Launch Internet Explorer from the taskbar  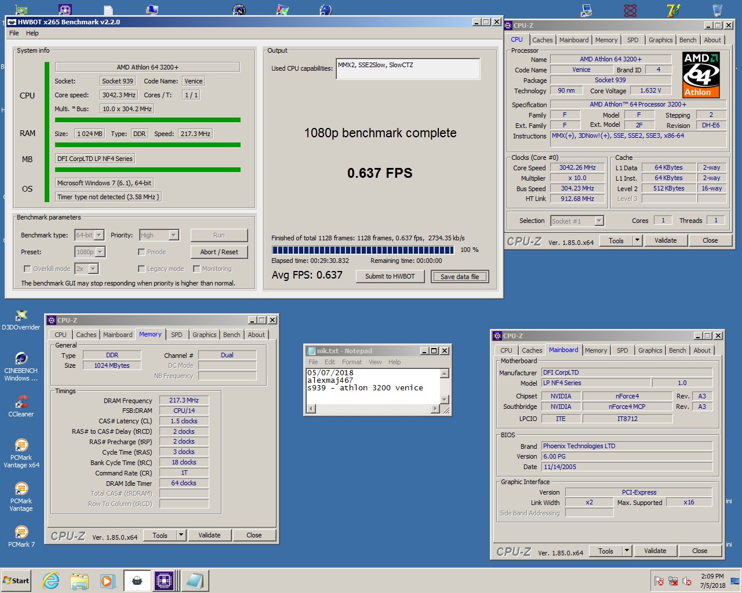[x=51, y=581]
